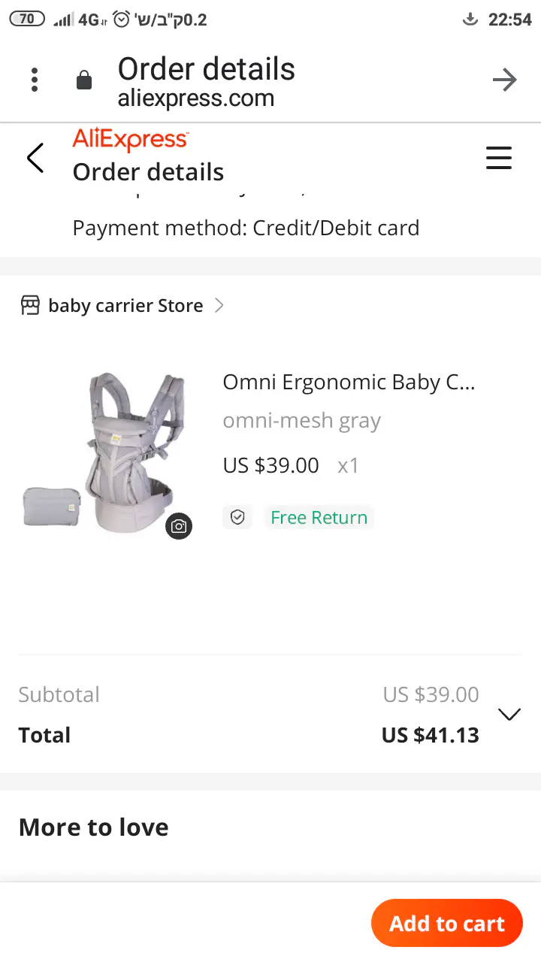
Task: Open browser three-dot menu
Action: [x=35, y=80]
